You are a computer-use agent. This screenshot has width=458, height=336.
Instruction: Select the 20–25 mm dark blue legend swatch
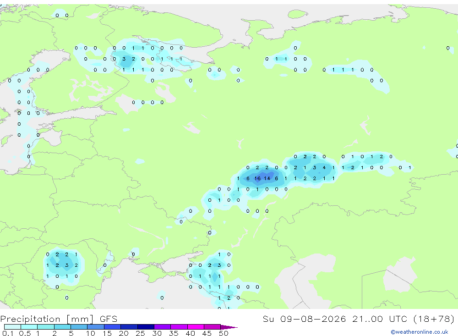[129, 327]
